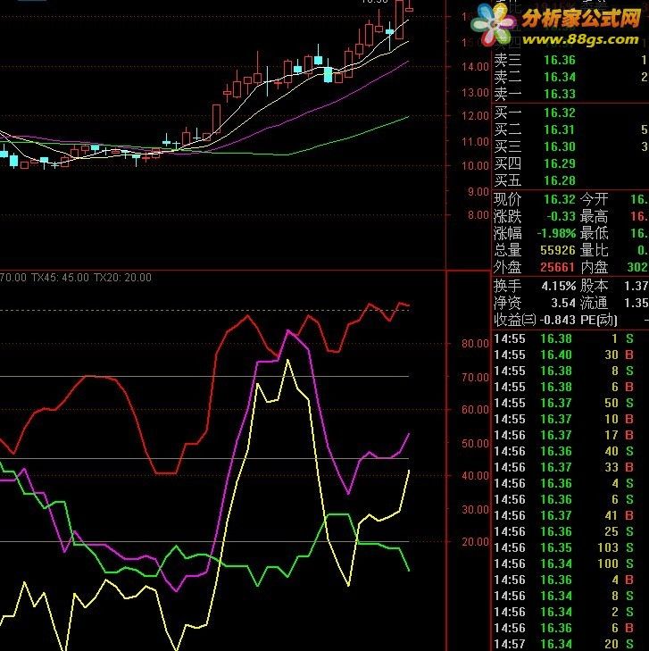
Task: Click the 现价 value 16.32
Action: click(x=560, y=199)
